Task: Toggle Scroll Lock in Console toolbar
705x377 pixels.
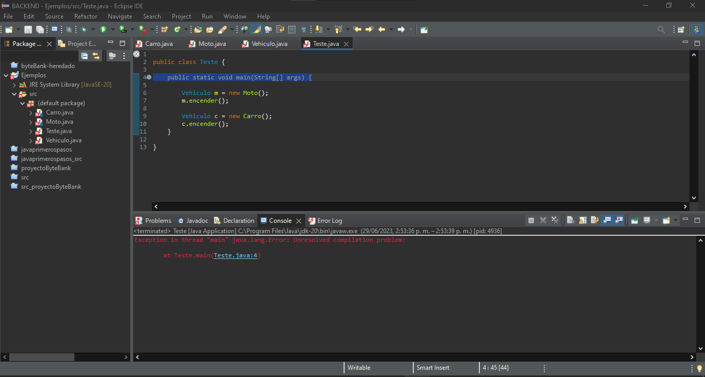Action: [583, 220]
